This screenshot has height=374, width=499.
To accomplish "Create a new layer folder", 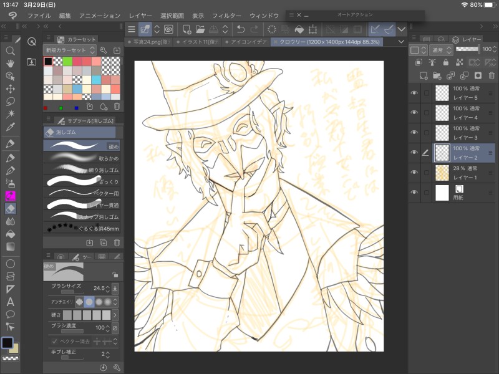I will click(x=437, y=75).
